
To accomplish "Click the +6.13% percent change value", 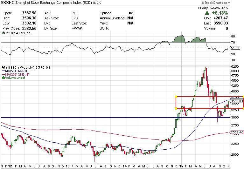I will [x=220, y=13].
